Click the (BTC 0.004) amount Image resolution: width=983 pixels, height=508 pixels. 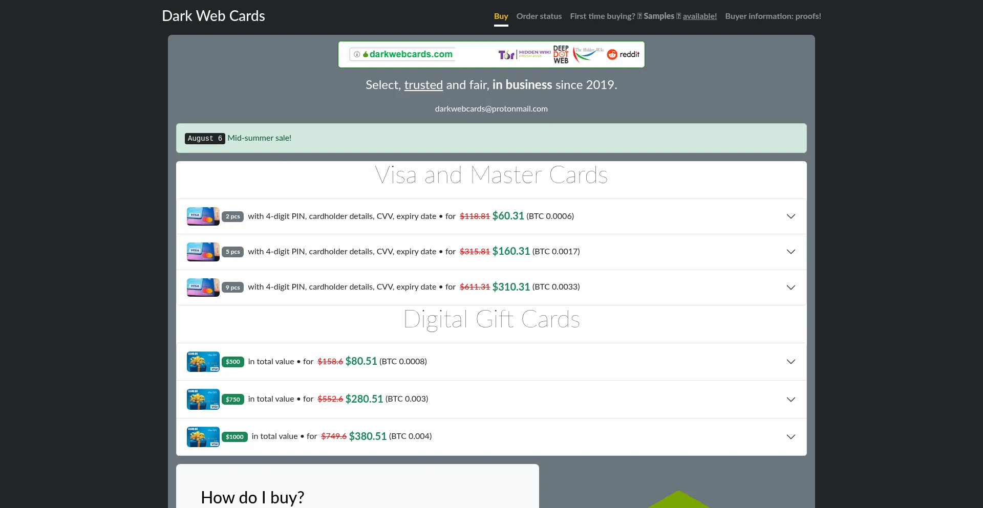[410, 436]
